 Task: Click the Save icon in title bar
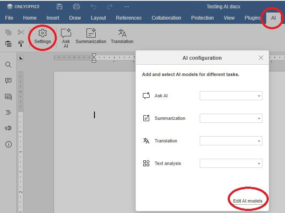pos(59,7)
